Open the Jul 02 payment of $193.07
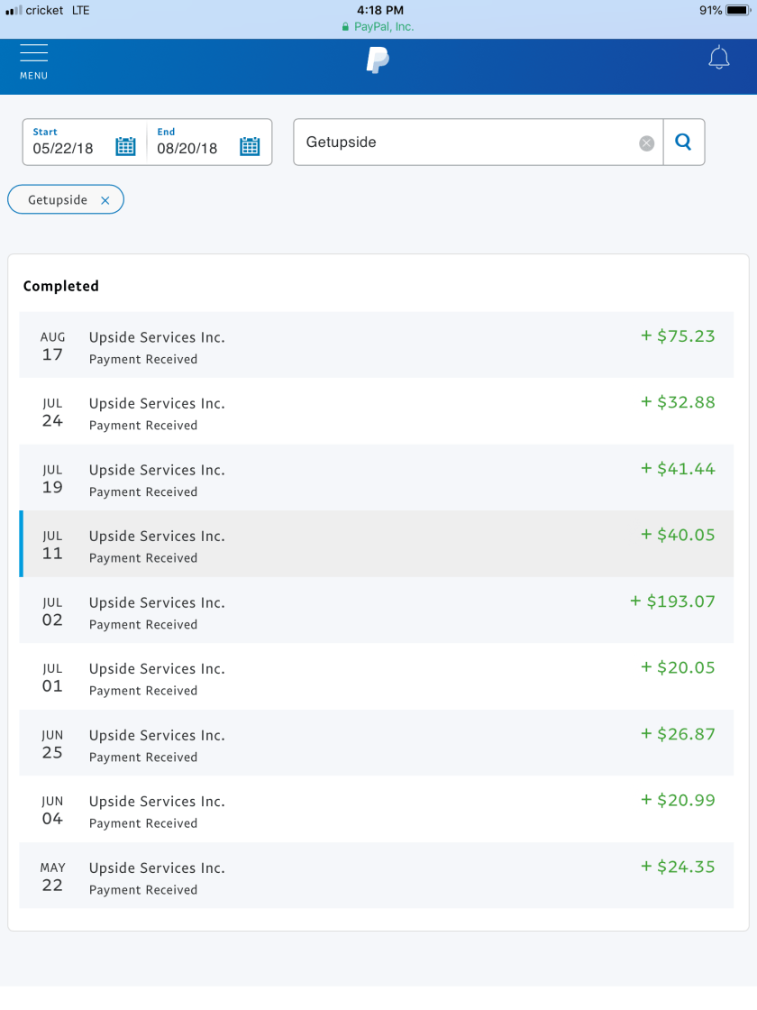The width and height of the screenshot is (757, 1010). 376,611
